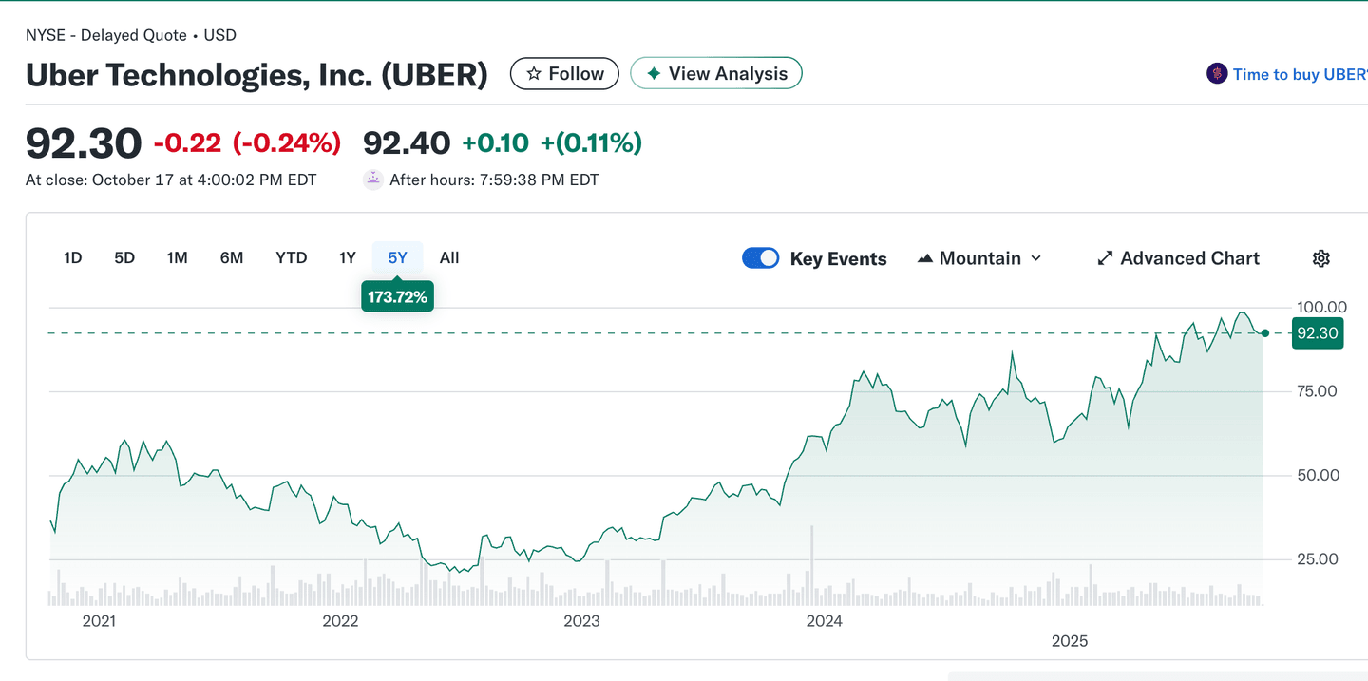
Task: Open chart settings via the gear icon
Action: [1321, 257]
